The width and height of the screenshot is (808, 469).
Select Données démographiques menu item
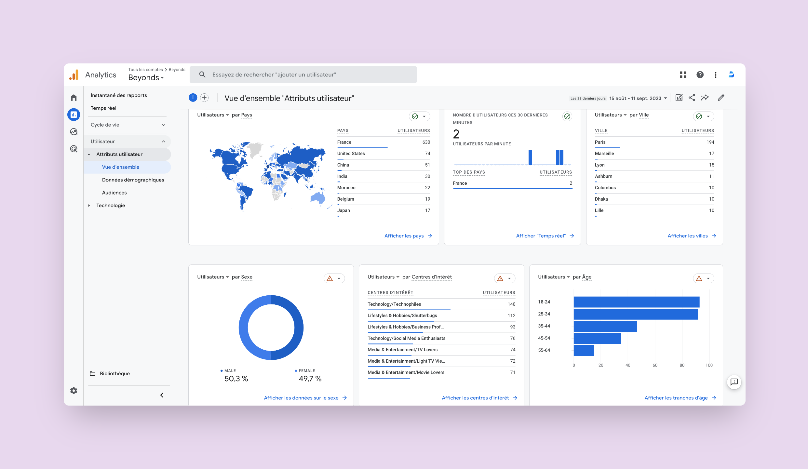tap(132, 180)
